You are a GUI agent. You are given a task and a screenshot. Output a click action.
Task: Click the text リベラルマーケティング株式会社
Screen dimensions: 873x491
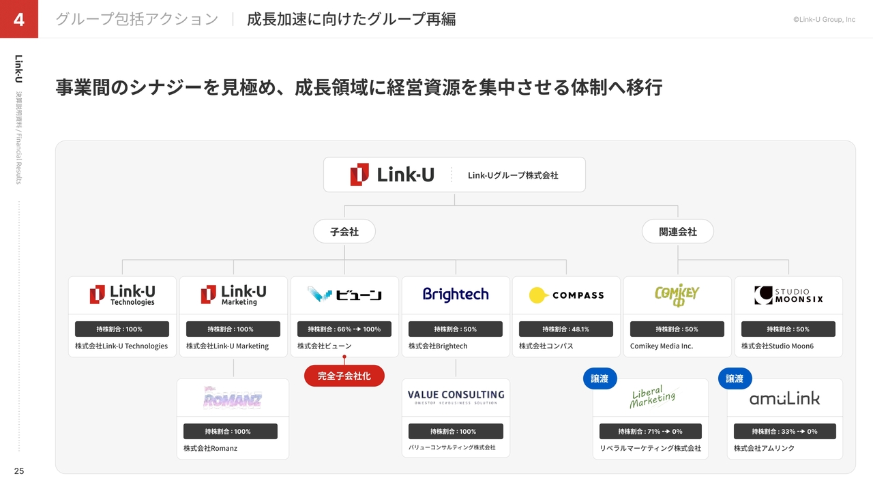pos(651,449)
